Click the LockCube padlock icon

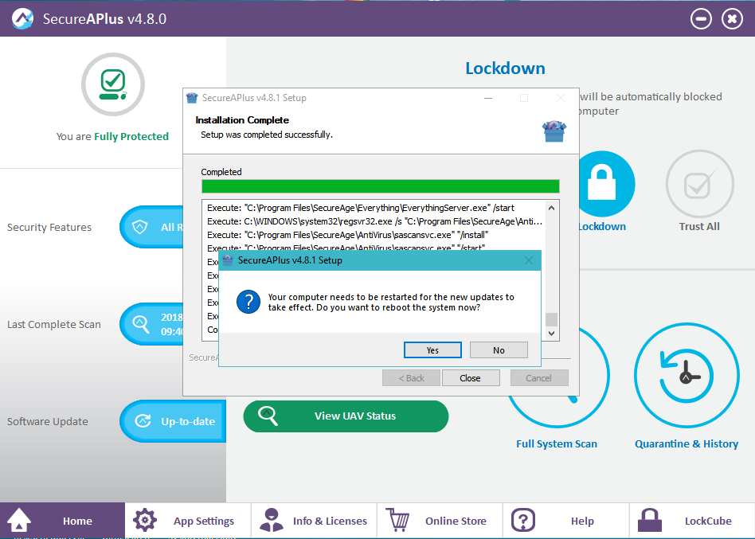pyautogui.click(x=650, y=520)
